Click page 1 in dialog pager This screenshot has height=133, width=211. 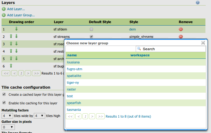85,116
